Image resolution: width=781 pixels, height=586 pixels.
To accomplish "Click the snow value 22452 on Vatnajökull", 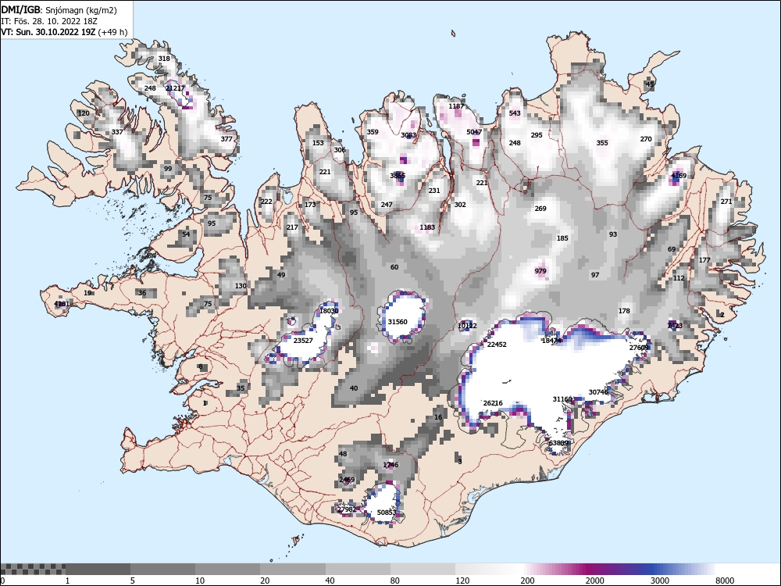I will tap(497, 345).
